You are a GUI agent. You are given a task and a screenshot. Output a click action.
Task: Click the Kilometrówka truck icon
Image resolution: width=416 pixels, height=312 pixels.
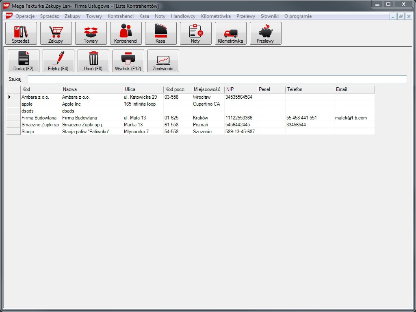(x=231, y=33)
